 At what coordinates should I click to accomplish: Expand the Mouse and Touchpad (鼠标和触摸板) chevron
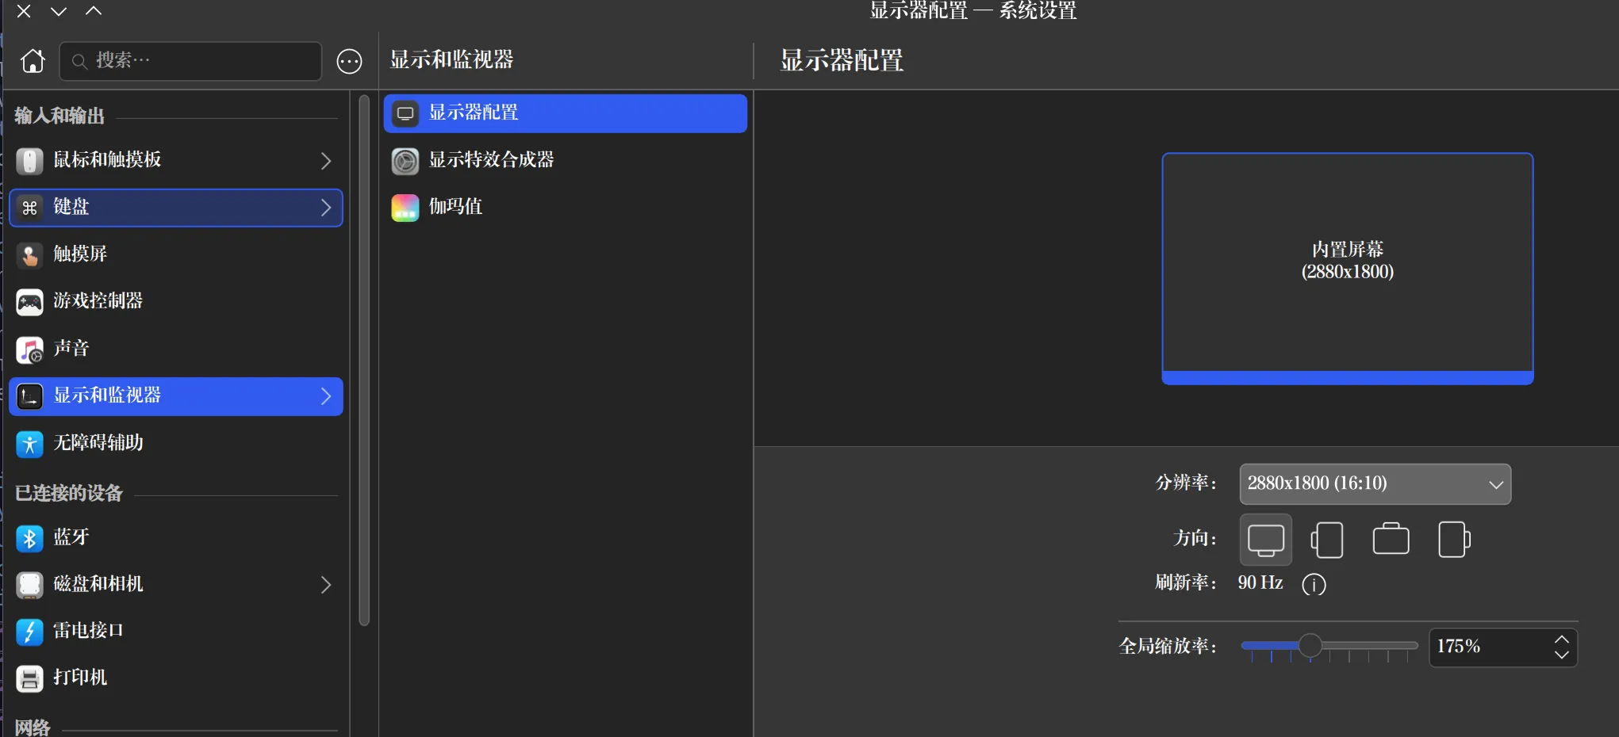[325, 161]
